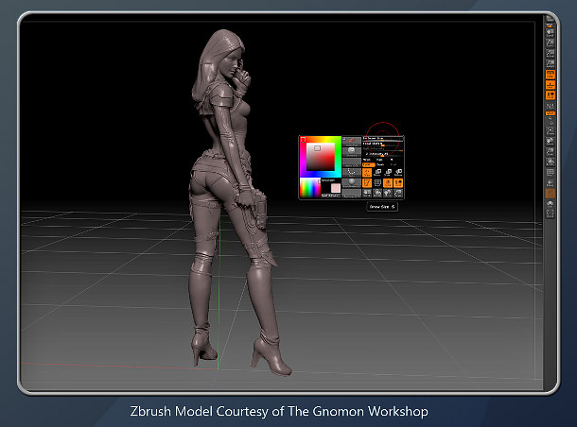Toggle the dim orange Ghost button
The width and height of the screenshot is (577, 427).
tap(551, 192)
